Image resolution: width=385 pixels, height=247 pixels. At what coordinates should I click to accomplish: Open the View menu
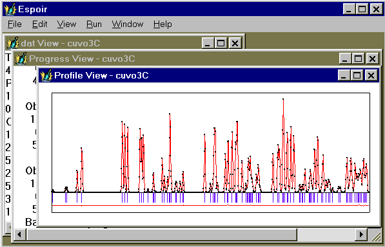66,24
